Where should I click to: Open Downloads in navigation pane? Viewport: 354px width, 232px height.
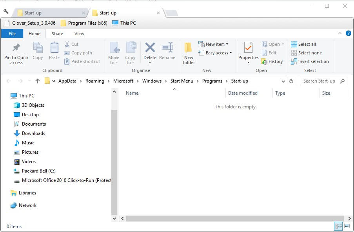(x=29, y=133)
